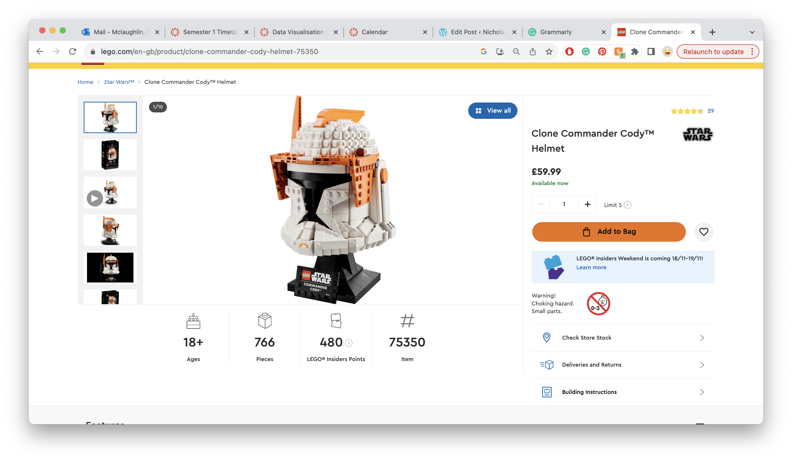Viewport: 792px width, 462px height.
Task: Select the boxed helmet thumbnail image
Action: 110,155
